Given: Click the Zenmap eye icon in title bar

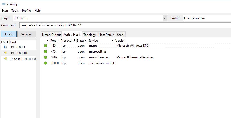Looking at the screenshot, I should click(x=4, y=4).
